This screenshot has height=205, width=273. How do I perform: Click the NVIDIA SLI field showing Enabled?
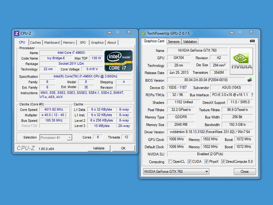coord(210,154)
